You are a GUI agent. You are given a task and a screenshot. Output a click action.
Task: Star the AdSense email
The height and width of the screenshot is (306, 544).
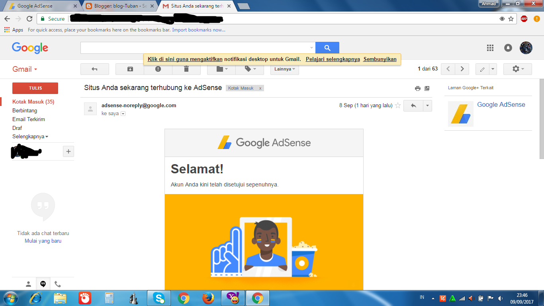[397, 106]
